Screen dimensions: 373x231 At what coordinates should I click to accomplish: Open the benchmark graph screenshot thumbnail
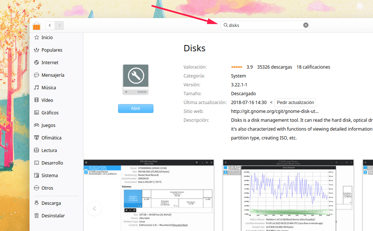coord(288,195)
